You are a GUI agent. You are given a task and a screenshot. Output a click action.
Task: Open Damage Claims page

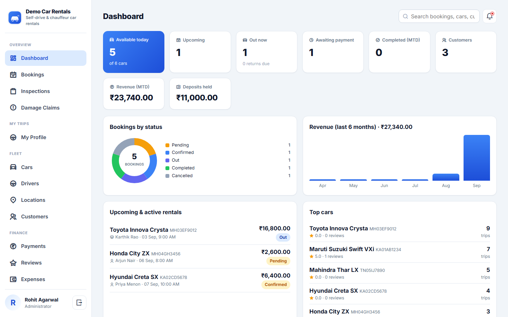46,108
